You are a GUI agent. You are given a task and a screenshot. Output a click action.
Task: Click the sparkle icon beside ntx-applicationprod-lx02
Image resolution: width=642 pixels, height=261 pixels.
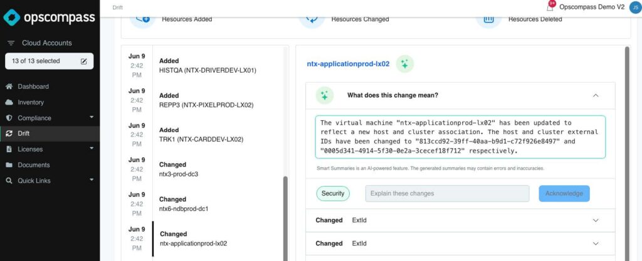(x=404, y=64)
